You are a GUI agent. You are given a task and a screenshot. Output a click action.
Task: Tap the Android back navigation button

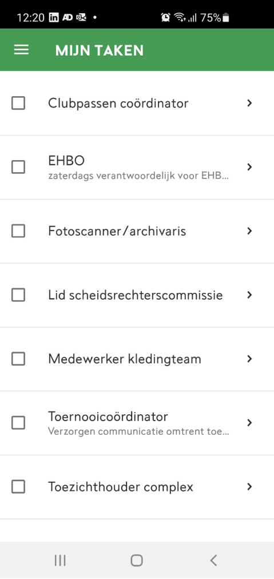point(213,560)
